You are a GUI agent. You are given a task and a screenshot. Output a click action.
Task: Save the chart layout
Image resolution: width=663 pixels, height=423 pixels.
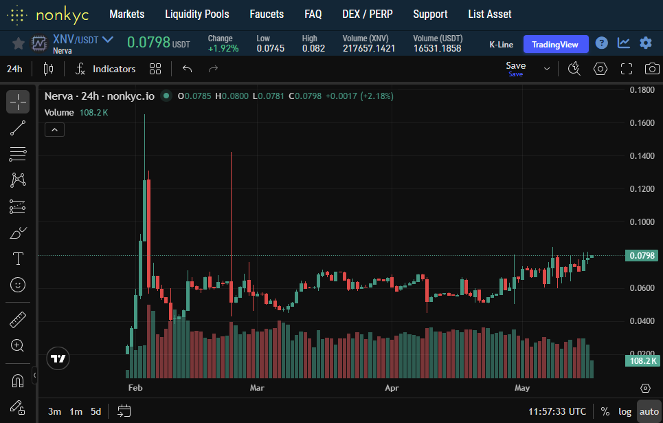click(516, 69)
